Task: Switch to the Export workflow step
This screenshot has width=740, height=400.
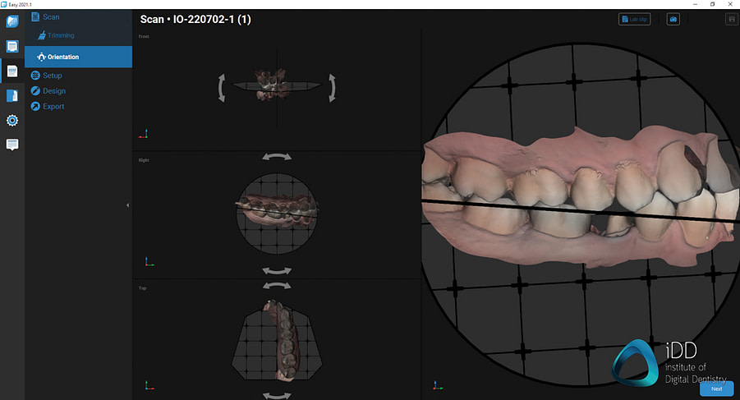Action: pos(53,107)
